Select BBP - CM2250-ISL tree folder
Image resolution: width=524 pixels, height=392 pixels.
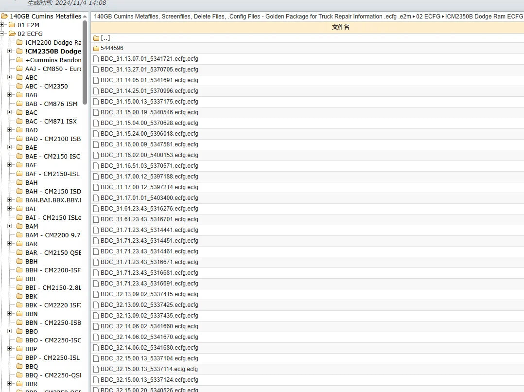[52, 357]
